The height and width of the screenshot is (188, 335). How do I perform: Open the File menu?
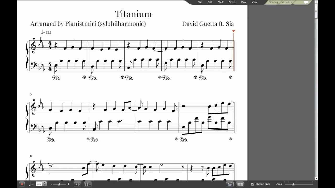coord(200,2)
